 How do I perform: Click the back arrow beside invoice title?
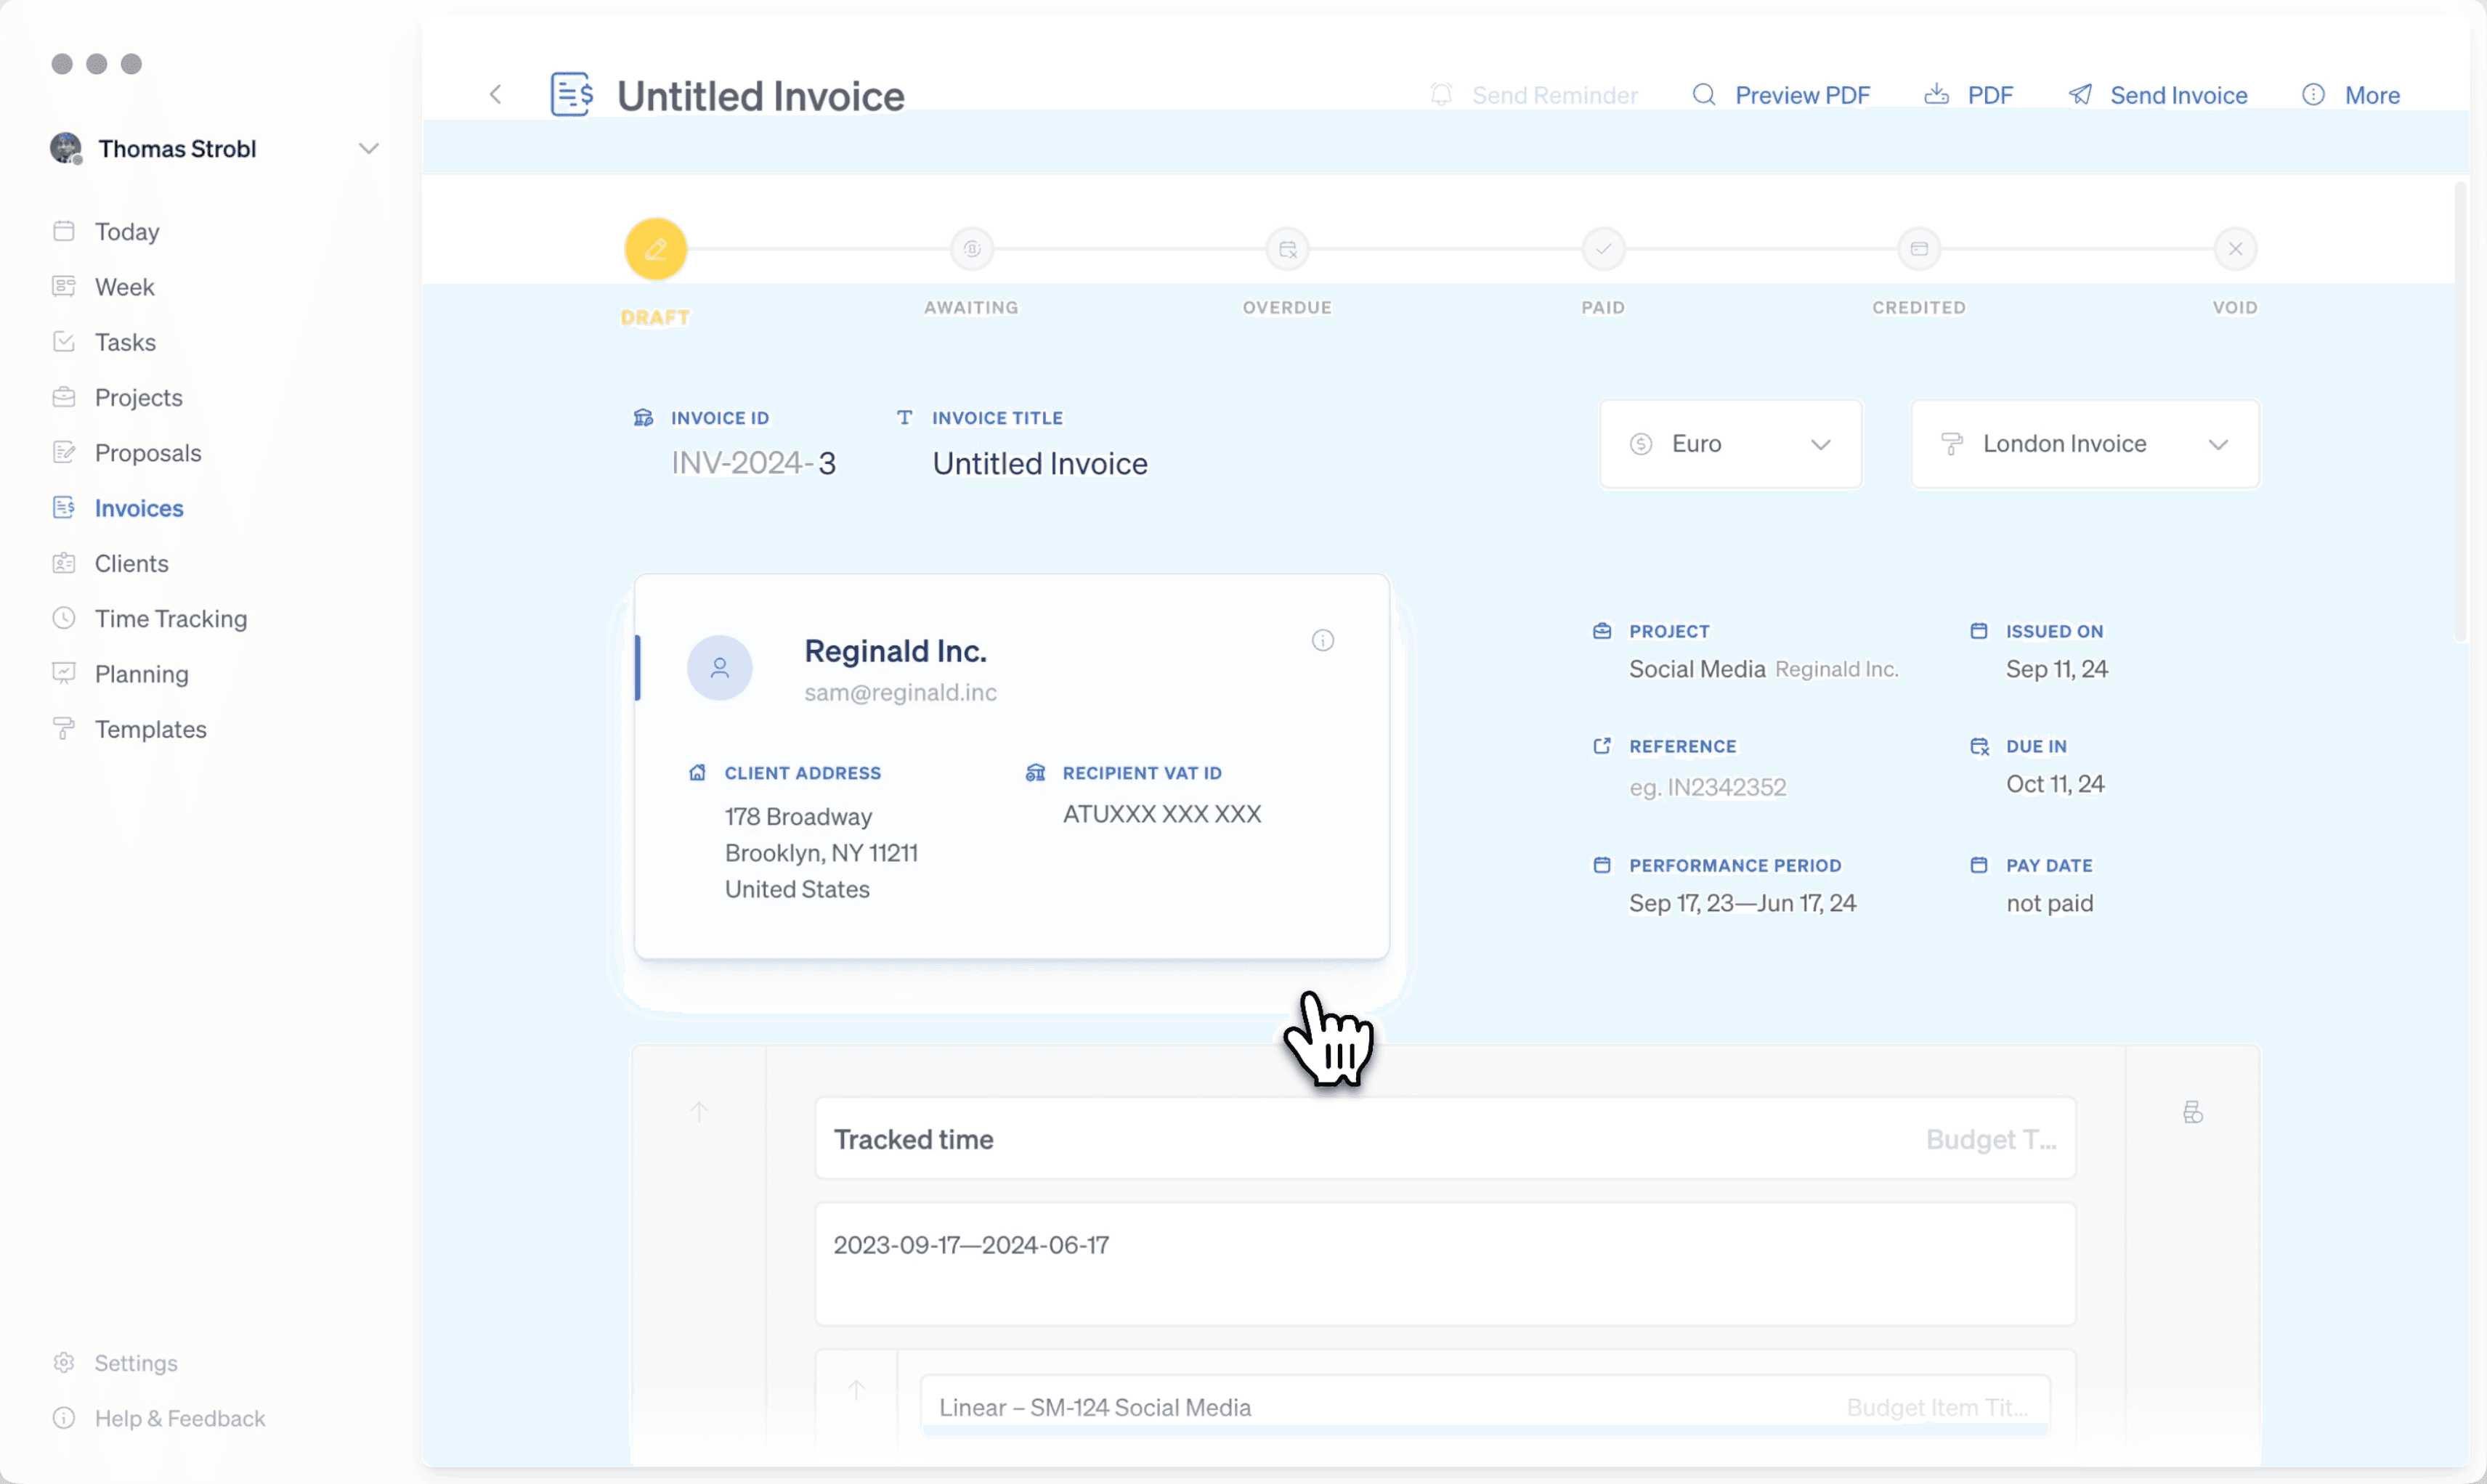(x=495, y=95)
